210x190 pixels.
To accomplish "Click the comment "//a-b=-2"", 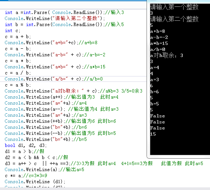I will point(95,55).
